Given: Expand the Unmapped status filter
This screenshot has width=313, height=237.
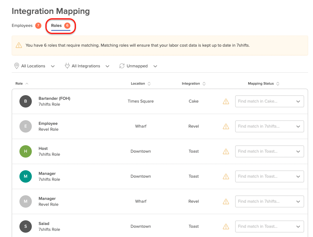Looking at the screenshot, I should click(x=138, y=66).
